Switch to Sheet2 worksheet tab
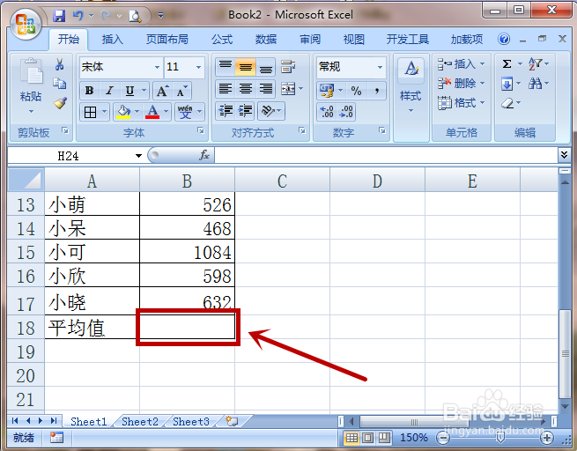 (x=140, y=422)
